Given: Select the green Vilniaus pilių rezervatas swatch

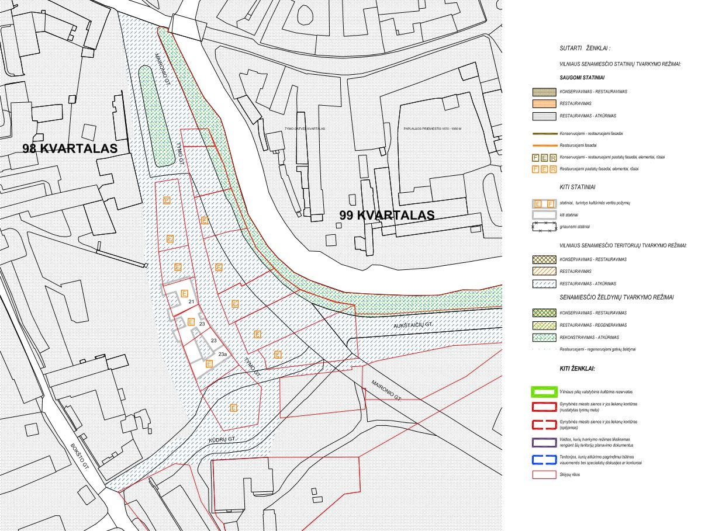Looking at the screenshot, I should point(544,392).
